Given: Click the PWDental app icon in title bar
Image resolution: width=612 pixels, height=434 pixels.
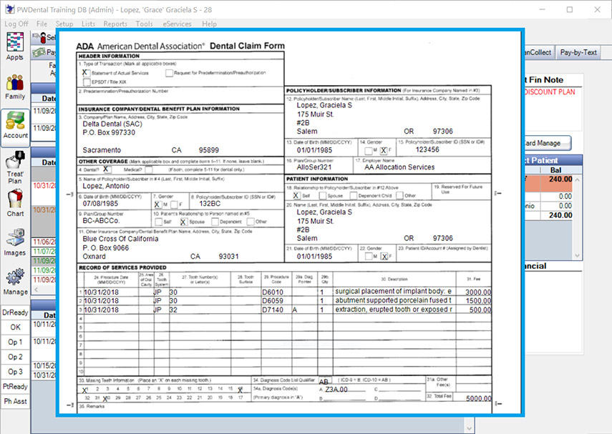Looking at the screenshot, I should tap(9, 9).
